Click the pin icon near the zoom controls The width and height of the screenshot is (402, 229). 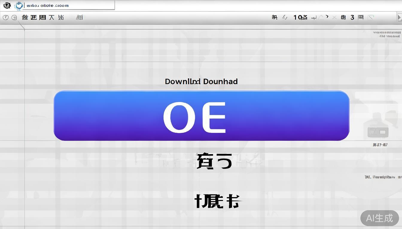click(x=314, y=17)
